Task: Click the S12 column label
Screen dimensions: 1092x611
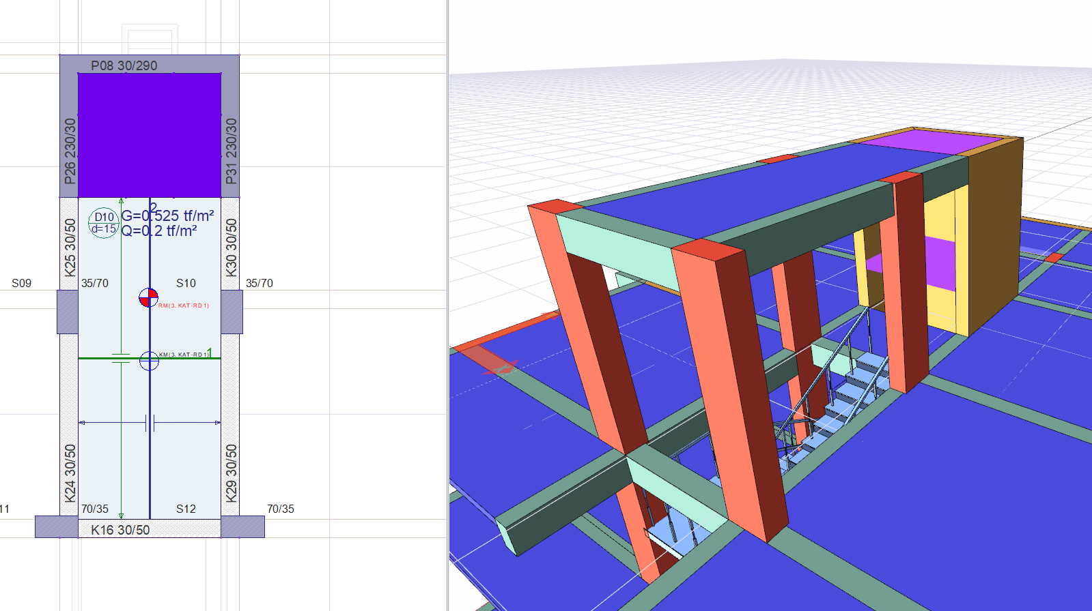Action: point(186,509)
